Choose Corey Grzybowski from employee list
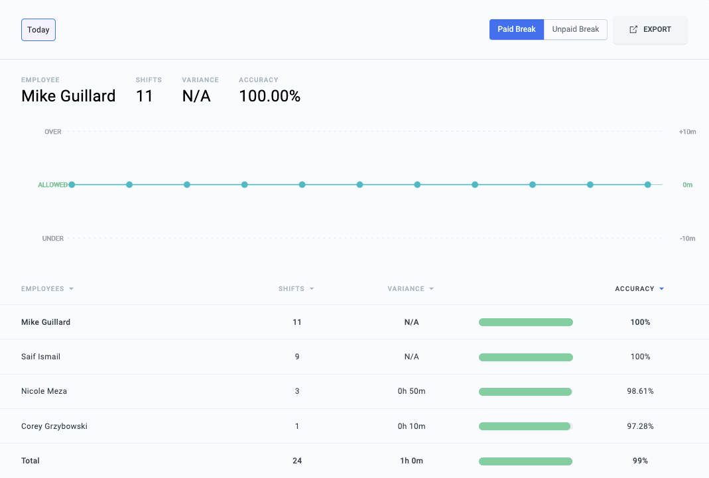This screenshot has width=709, height=478. [x=54, y=426]
